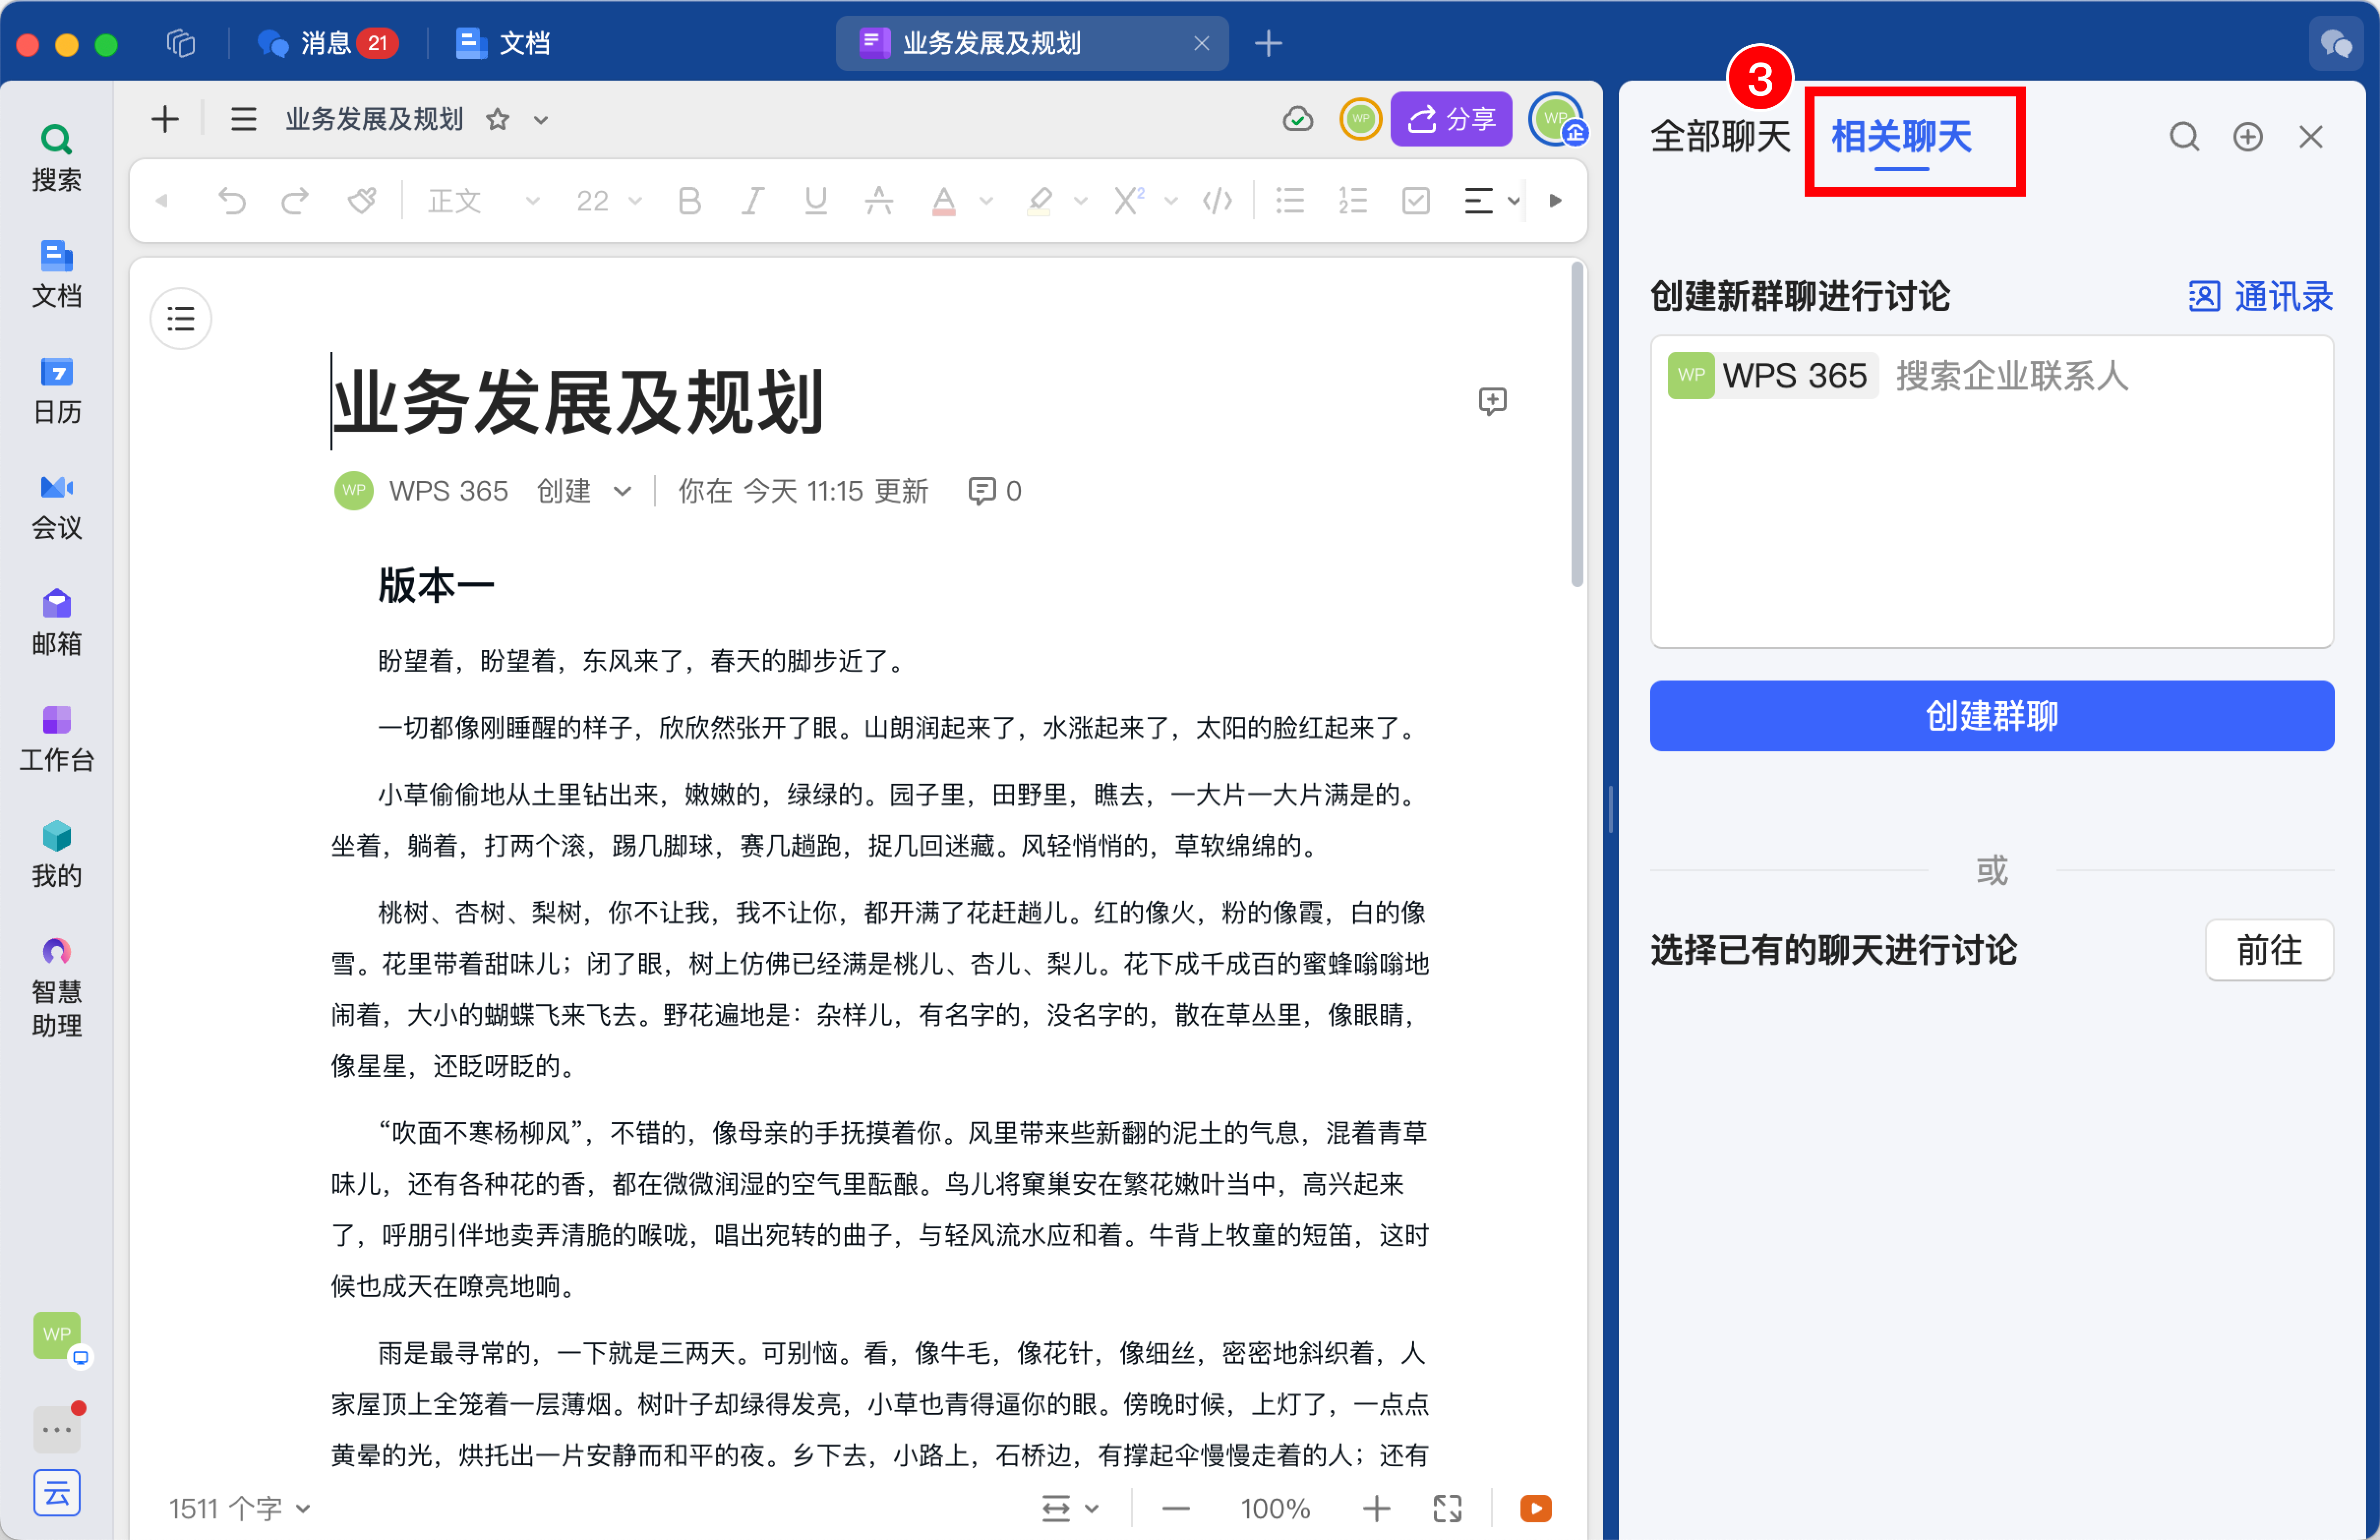This screenshot has height=1540, width=2380.
Task: Click the 创建群聊 button
Action: pos(1991,716)
